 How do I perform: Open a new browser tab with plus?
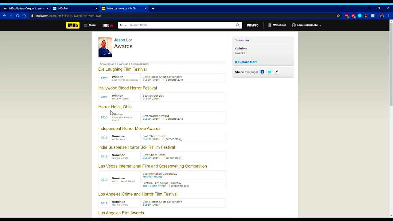(153, 8)
